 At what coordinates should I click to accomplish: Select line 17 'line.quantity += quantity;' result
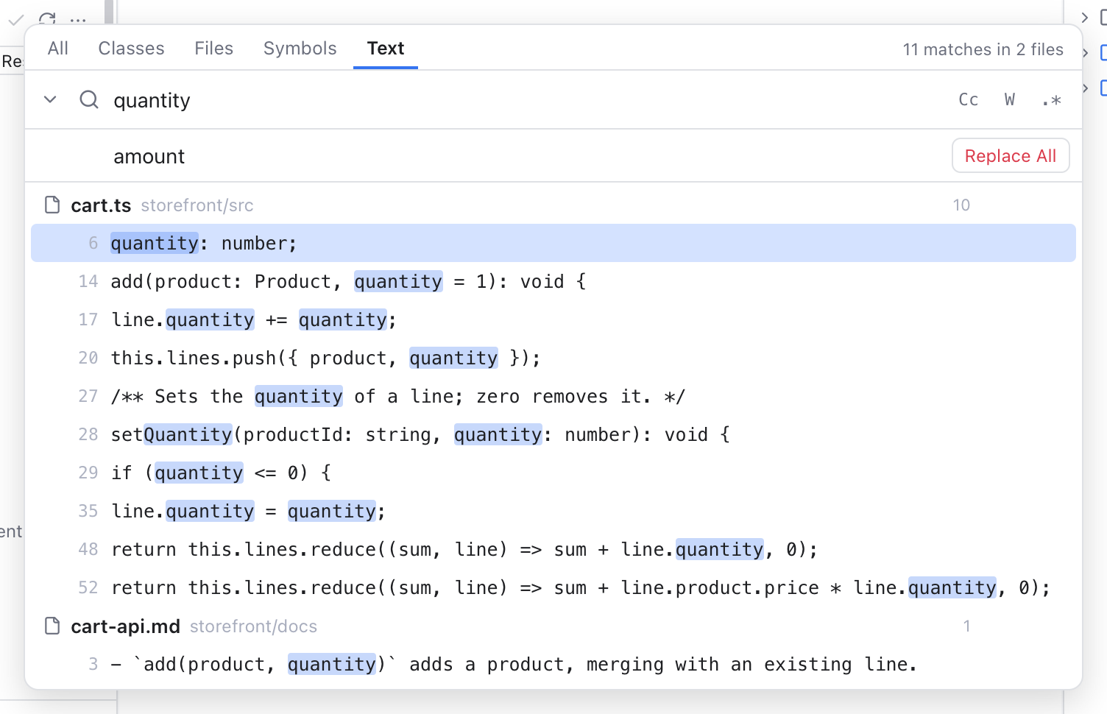pyautogui.click(x=553, y=319)
